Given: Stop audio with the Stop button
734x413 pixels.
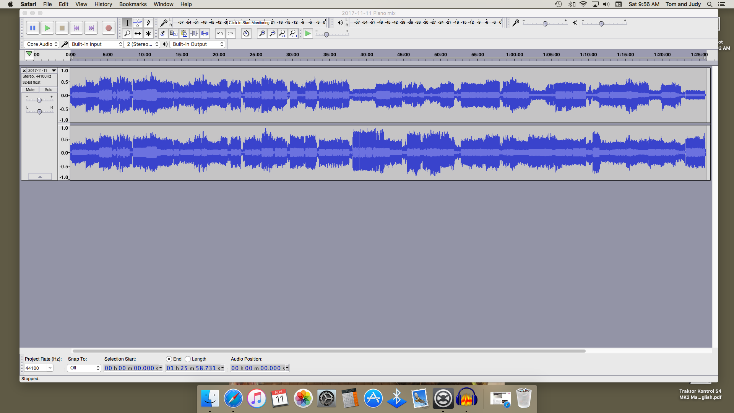Looking at the screenshot, I should (62, 28).
